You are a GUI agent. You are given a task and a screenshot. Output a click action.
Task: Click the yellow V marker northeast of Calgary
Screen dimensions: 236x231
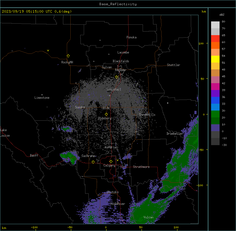point(117,160)
